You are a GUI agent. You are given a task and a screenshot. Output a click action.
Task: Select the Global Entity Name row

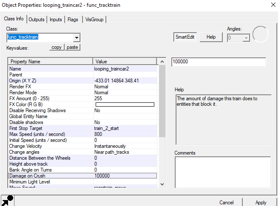[x=82, y=116]
